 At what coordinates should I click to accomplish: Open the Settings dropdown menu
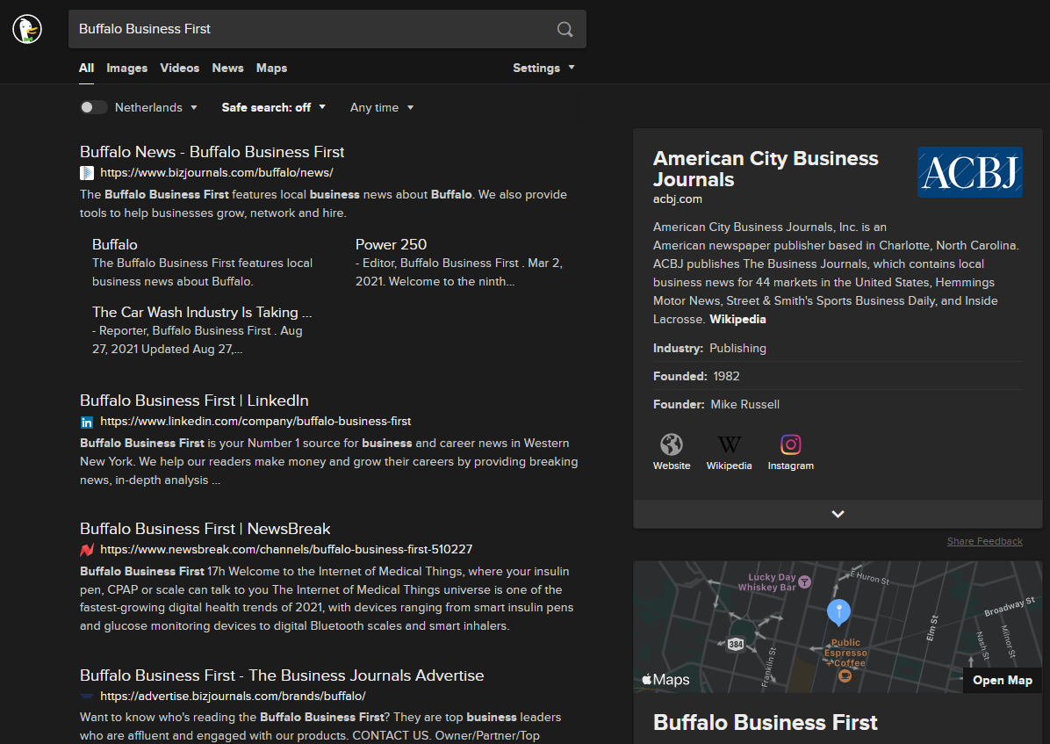(543, 68)
